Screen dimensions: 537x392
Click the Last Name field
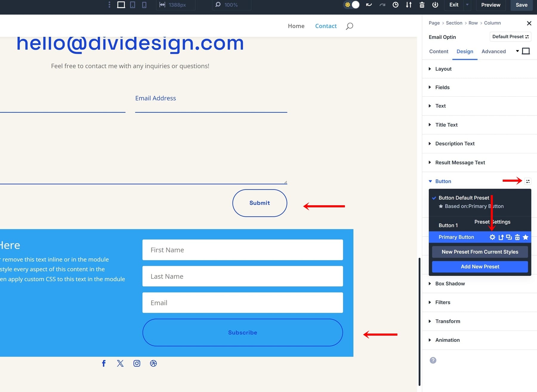click(x=243, y=276)
